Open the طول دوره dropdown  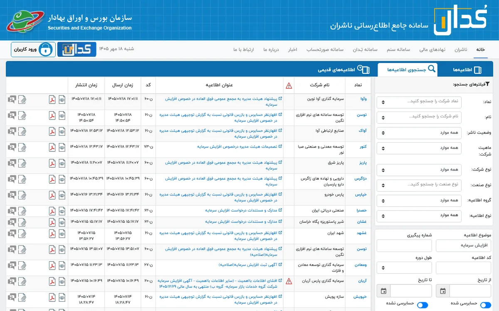coord(404,268)
